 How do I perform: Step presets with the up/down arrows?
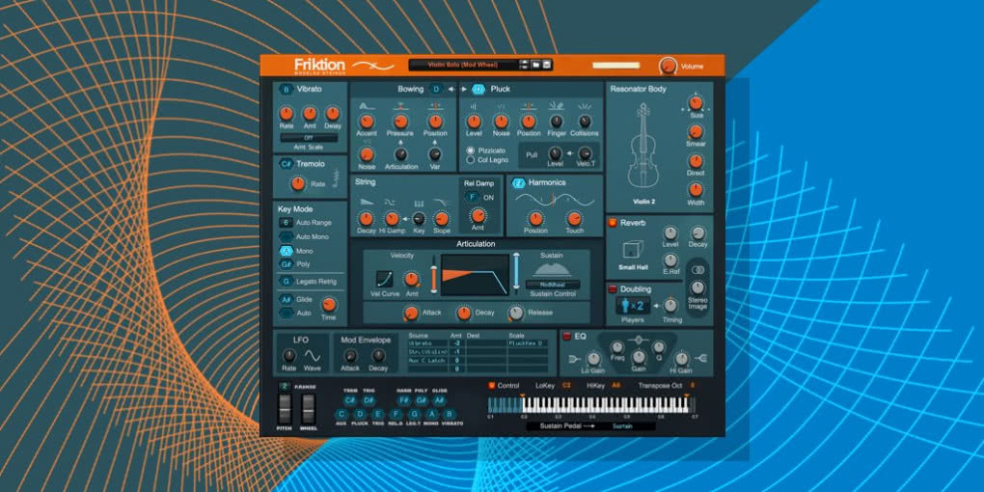[x=524, y=65]
